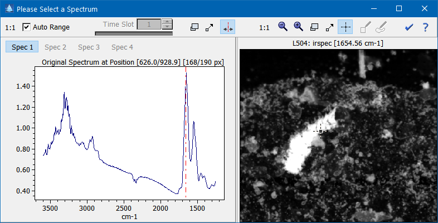Zoom in on the image

pyautogui.click(x=298, y=27)
